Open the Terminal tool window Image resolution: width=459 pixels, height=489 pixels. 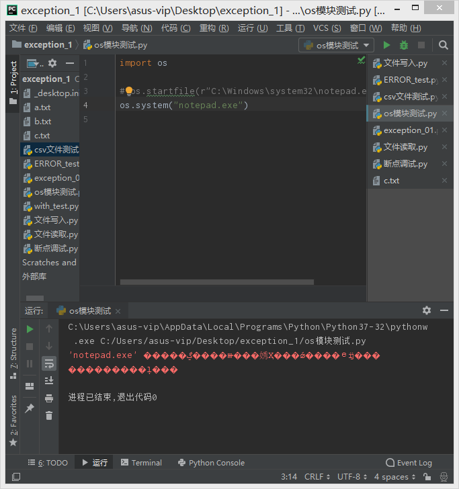tap(141, 463)
